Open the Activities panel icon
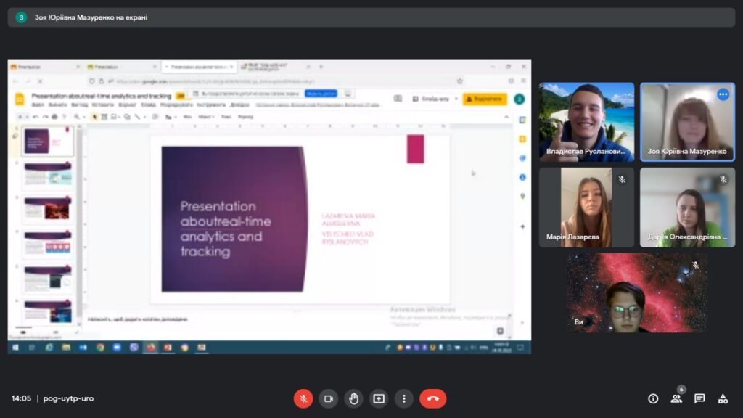 pos(723,398)
